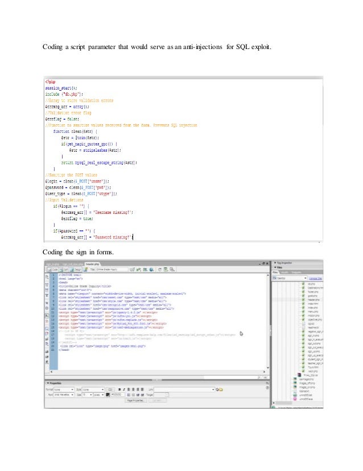This screenshot has height=471, width=363.
Task: Toggle Italic in Properties panel
Action: pyautogui.click(x=124, y=389)
